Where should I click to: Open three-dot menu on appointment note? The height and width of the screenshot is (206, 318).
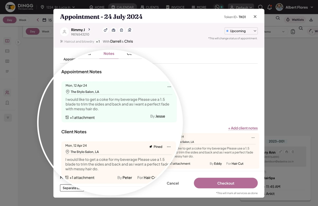coord(169,87)
